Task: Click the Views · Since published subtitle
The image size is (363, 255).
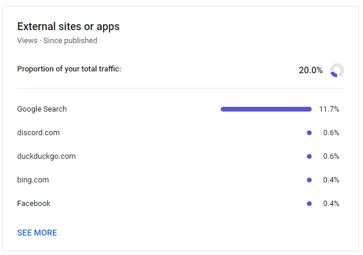Action: [57, 41]
